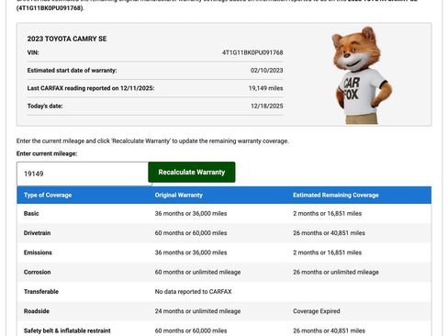The image size is (448, 336).
Task: Click the VIN in parentheses above the card
Action: pyautogui.click(x=50, y=8)
